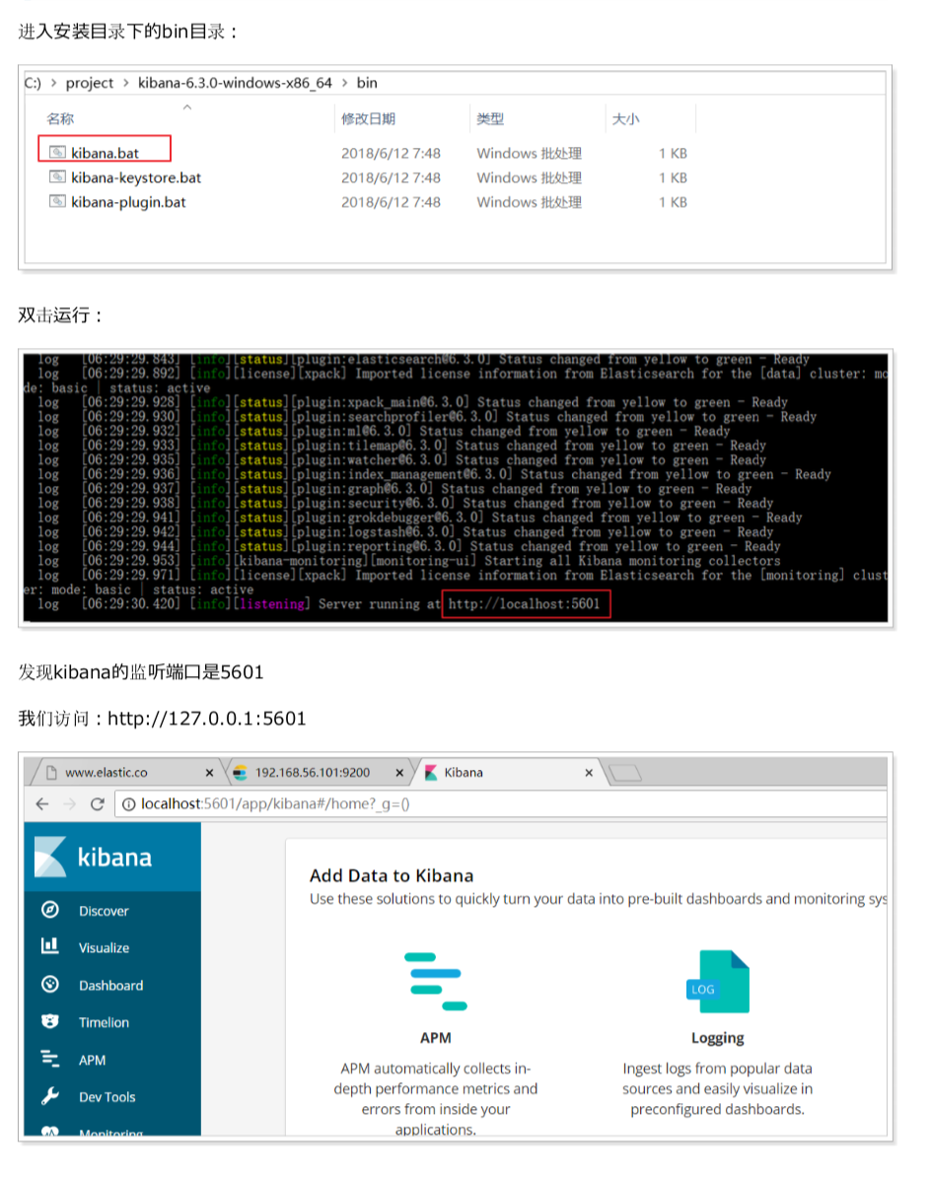Select the kibana.bat file name

[x=105, y=153]
